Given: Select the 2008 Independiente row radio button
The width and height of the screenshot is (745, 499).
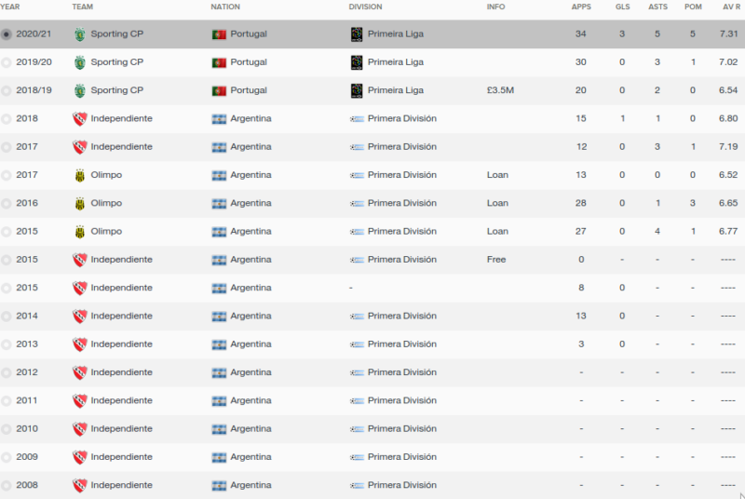Looking at the screenshot, I should click(7, 485).
